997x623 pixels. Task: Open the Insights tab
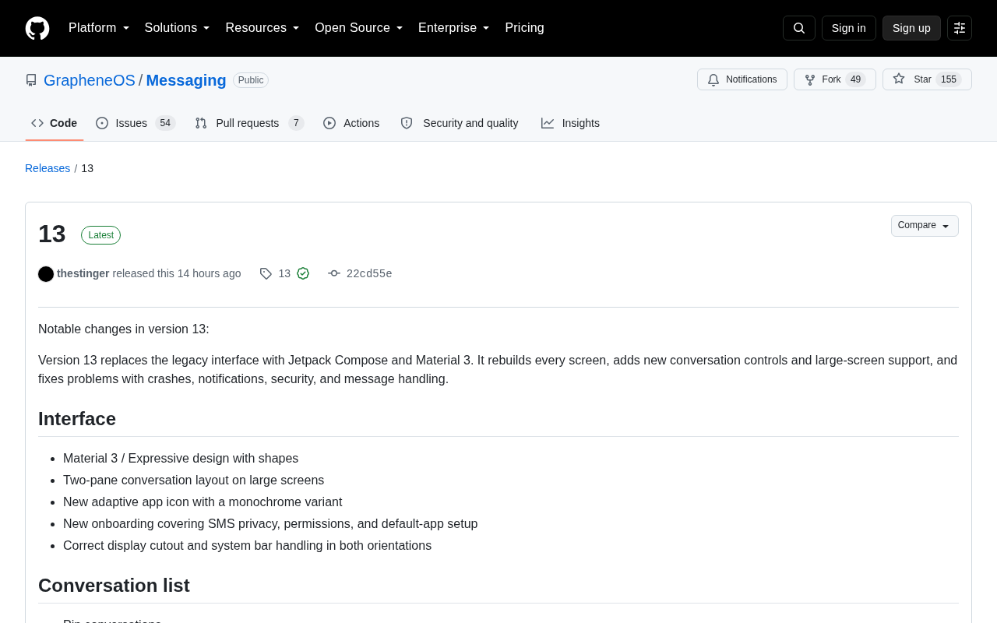(570, 123)
